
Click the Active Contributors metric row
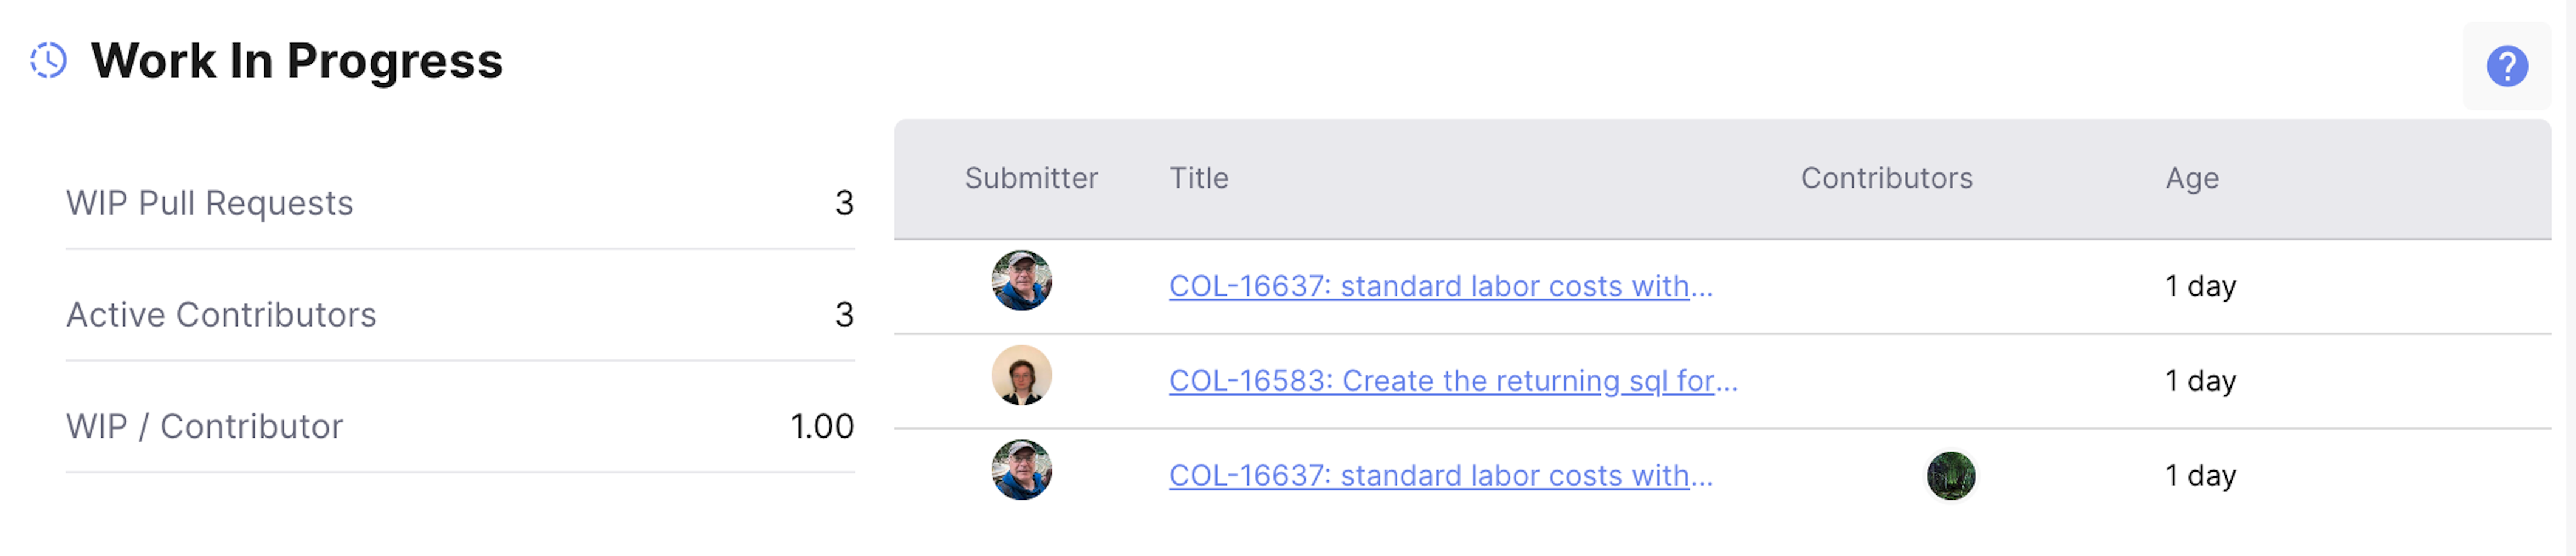tap(460, 316)
